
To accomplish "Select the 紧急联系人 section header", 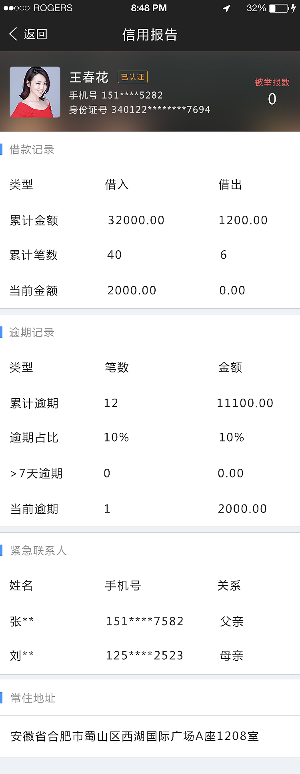I will (38, 551).
